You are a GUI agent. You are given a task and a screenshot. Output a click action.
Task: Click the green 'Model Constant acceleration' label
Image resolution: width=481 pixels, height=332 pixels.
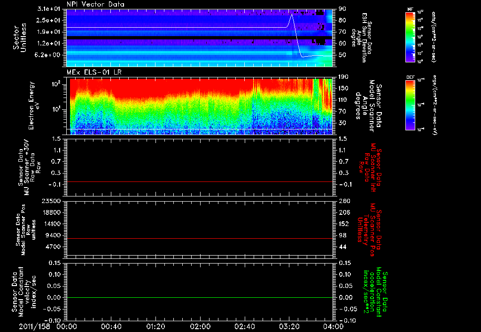coord(375,292)
